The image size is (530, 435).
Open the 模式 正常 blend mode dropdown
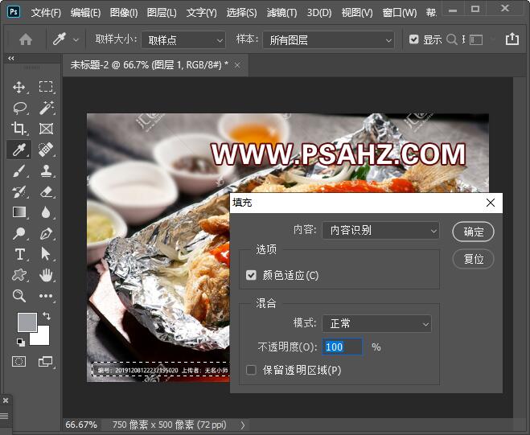(377, 324)
